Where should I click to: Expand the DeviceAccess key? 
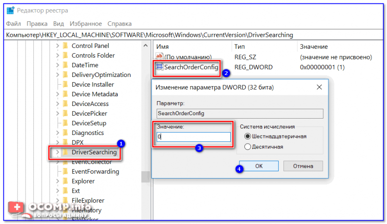tap(58, 104)
